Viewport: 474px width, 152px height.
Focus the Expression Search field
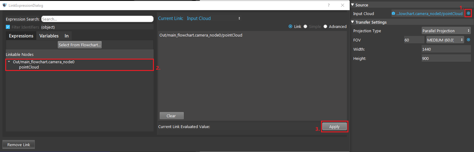click(97, 19)
